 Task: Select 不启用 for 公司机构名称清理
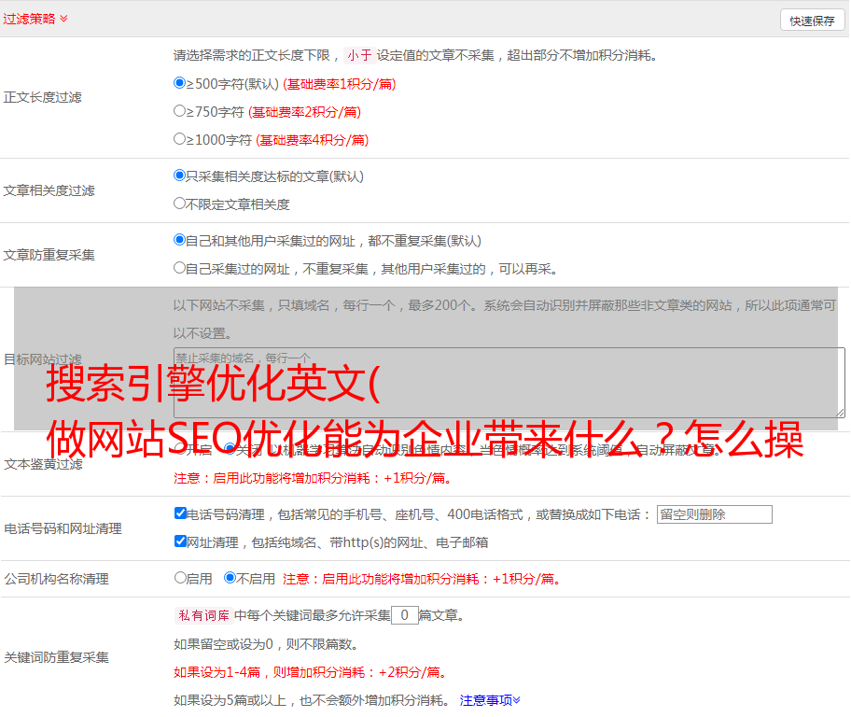(x=230, y=578)
